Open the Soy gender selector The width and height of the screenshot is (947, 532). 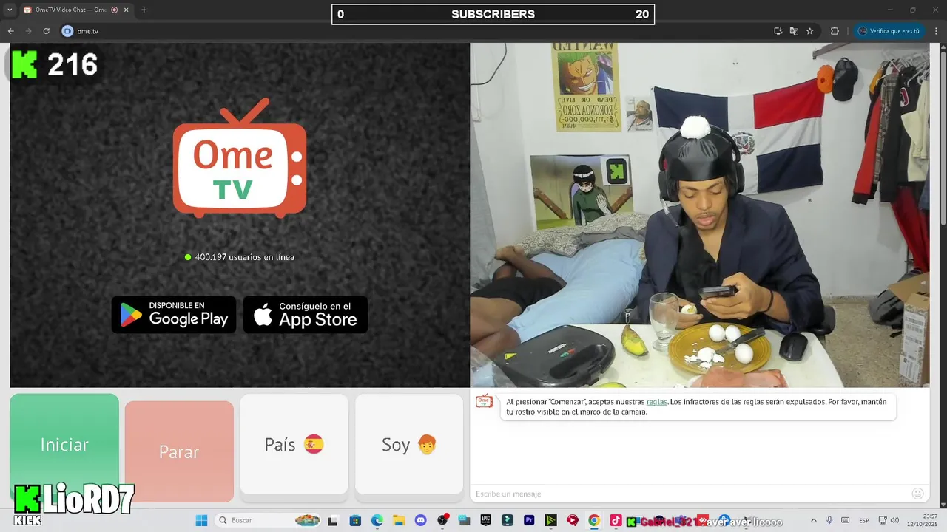click(x=409, y=444)
